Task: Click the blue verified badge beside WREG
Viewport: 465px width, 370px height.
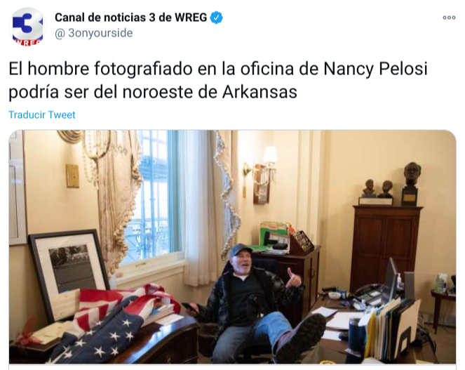Action: pyautogui.click(x=217, y=18)
